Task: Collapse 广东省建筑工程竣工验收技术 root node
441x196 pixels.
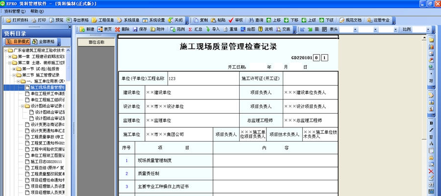Action: [6, 50]
